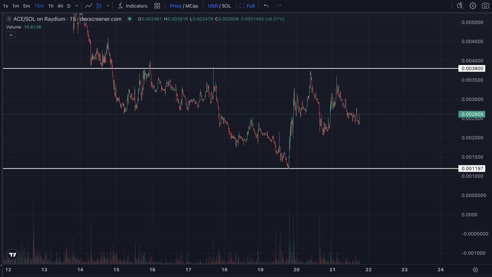Select the 1s timeframe
Viewport: 492px width, 277px height.
(5, 6)
